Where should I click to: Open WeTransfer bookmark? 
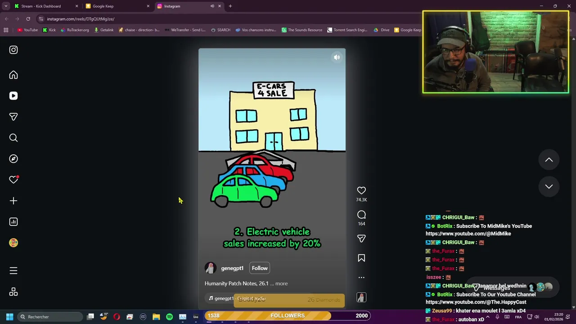tap(185, 30)
